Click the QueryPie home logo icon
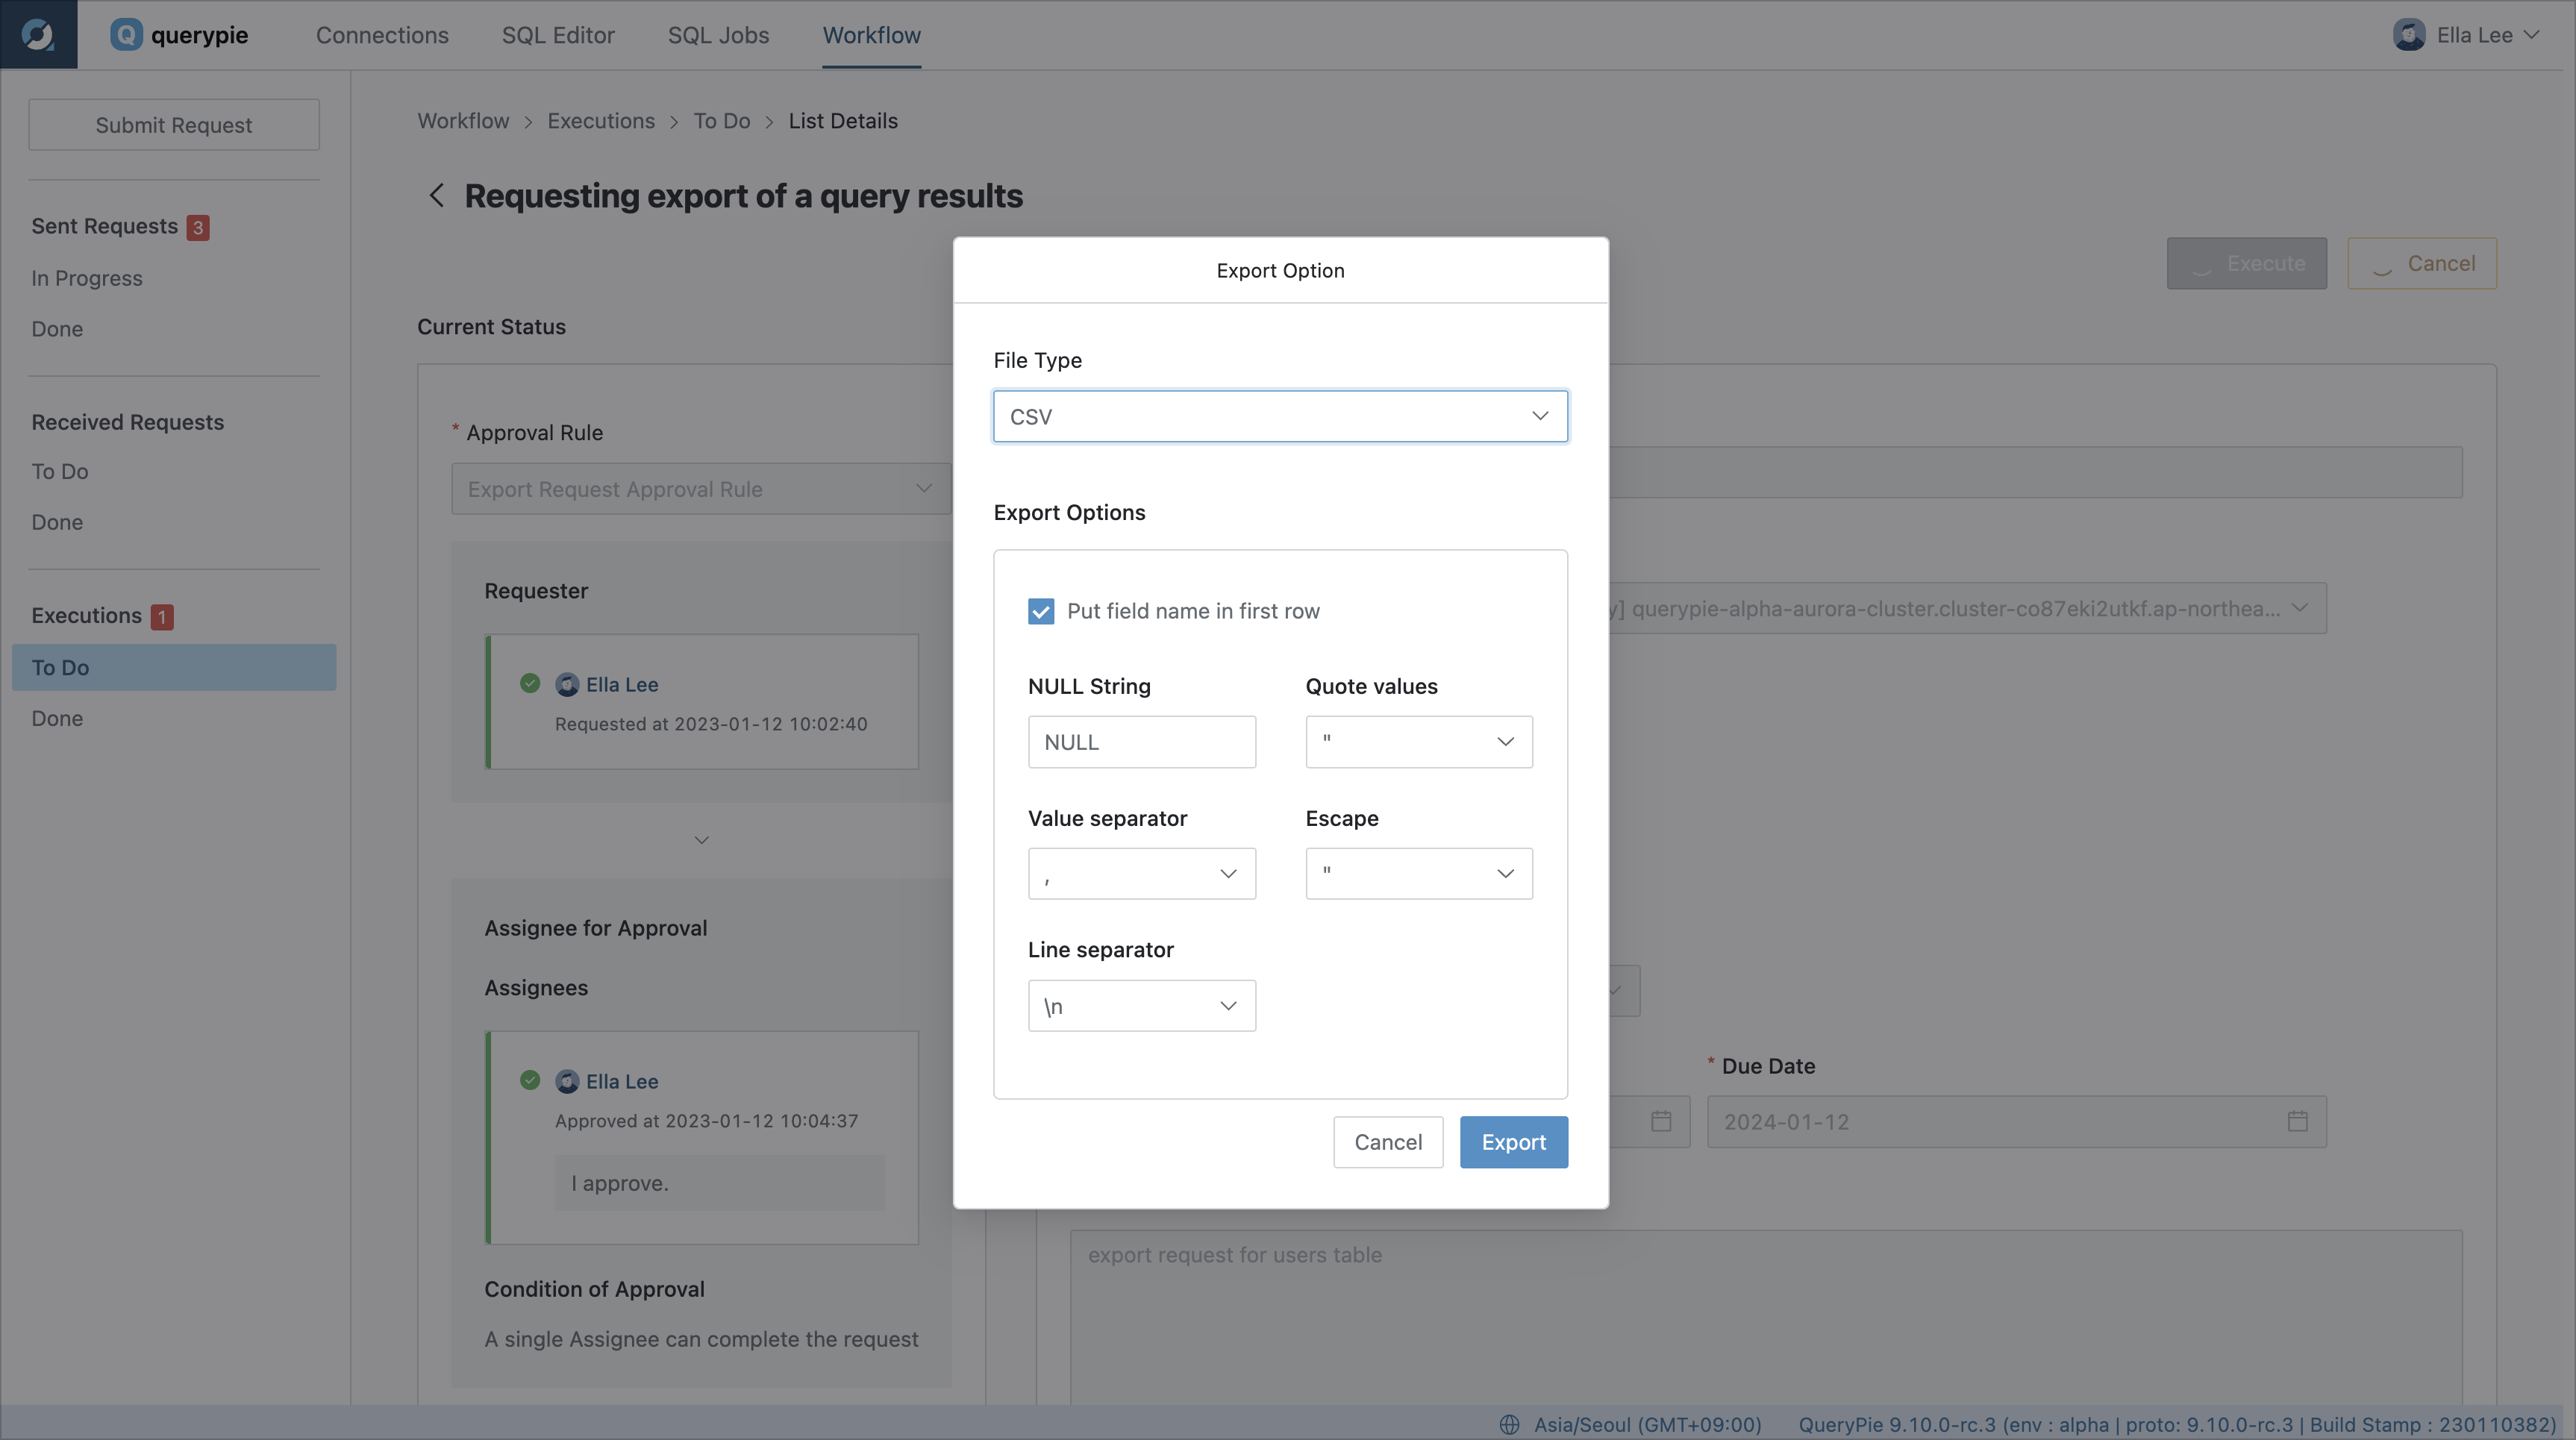Image resolution: width=2576 pixels, height=1440 pixels. (38, 34)
